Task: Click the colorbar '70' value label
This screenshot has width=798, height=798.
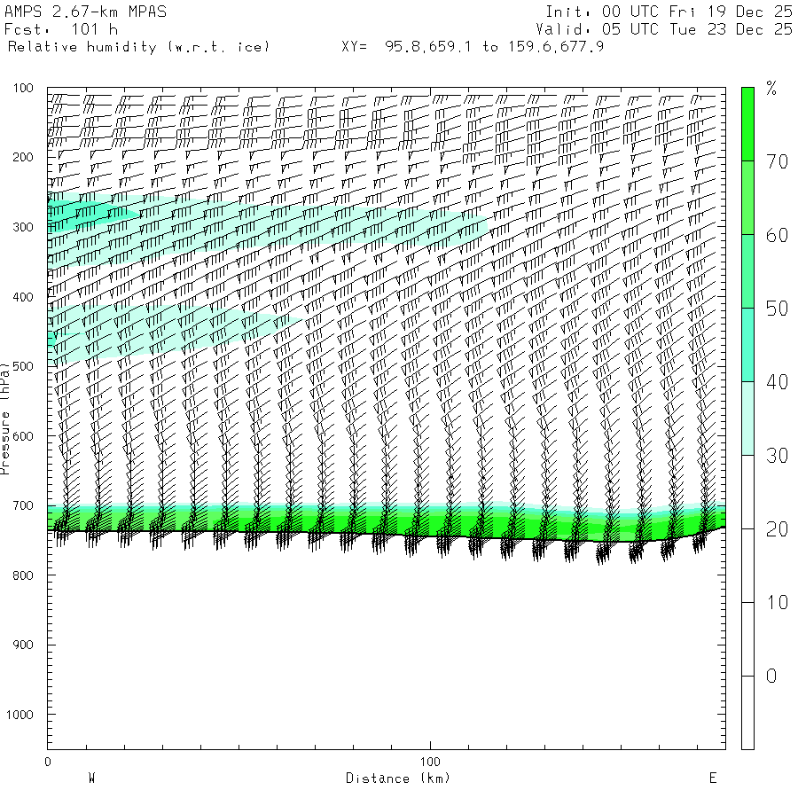Action: 777,162
